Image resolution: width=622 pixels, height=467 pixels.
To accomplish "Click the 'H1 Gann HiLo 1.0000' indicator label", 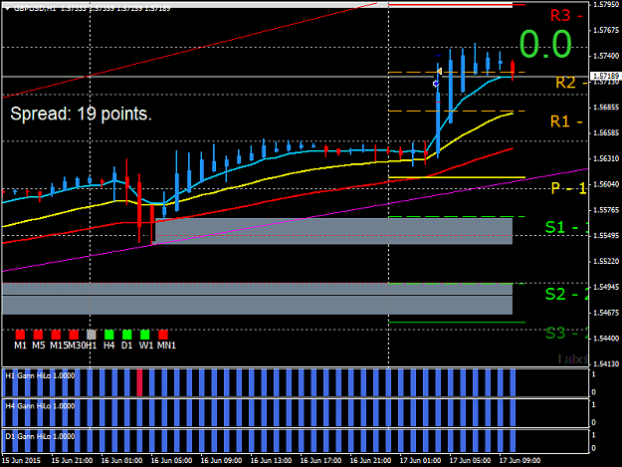I will point(40,375).
